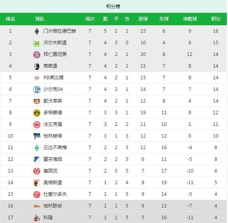Select the 净胜球 column header
228x223 pixels.
[x=190, y=19]
